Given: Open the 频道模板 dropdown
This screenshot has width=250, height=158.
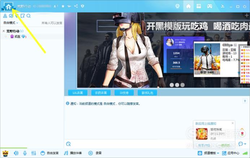Looking at the screenshot, I should [208, 153].
